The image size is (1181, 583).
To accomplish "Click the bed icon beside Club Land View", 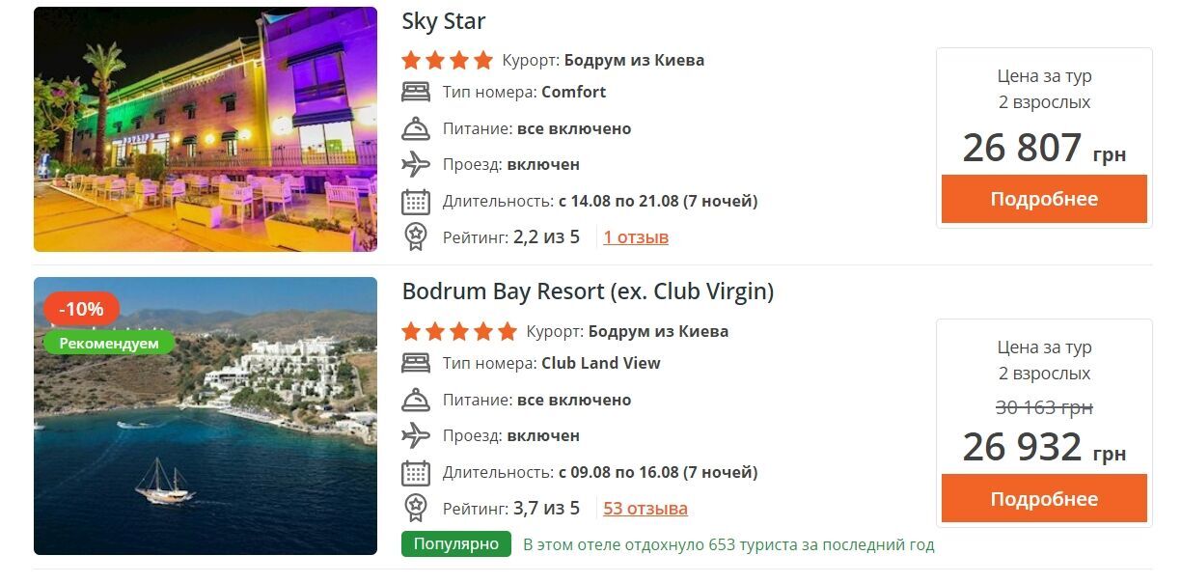I will 416,364.
